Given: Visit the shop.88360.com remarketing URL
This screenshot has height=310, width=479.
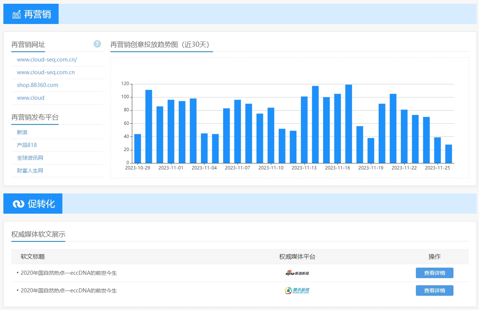Looking at the screenshot, I should click(38, 85).
